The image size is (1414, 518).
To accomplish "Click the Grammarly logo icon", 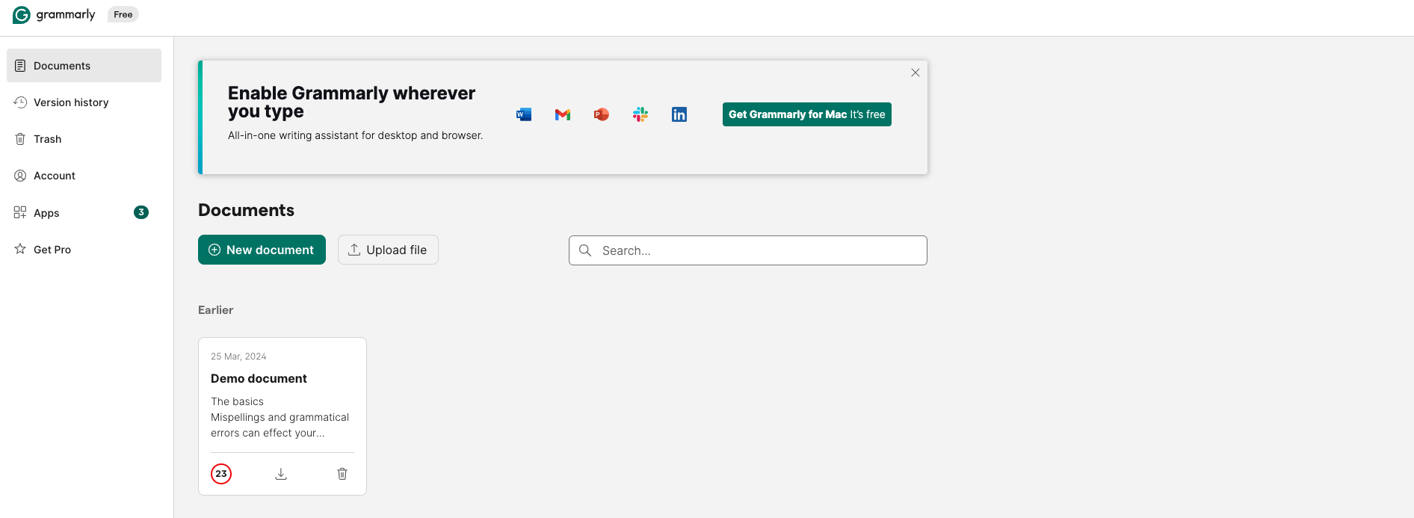I will [22, 15].
